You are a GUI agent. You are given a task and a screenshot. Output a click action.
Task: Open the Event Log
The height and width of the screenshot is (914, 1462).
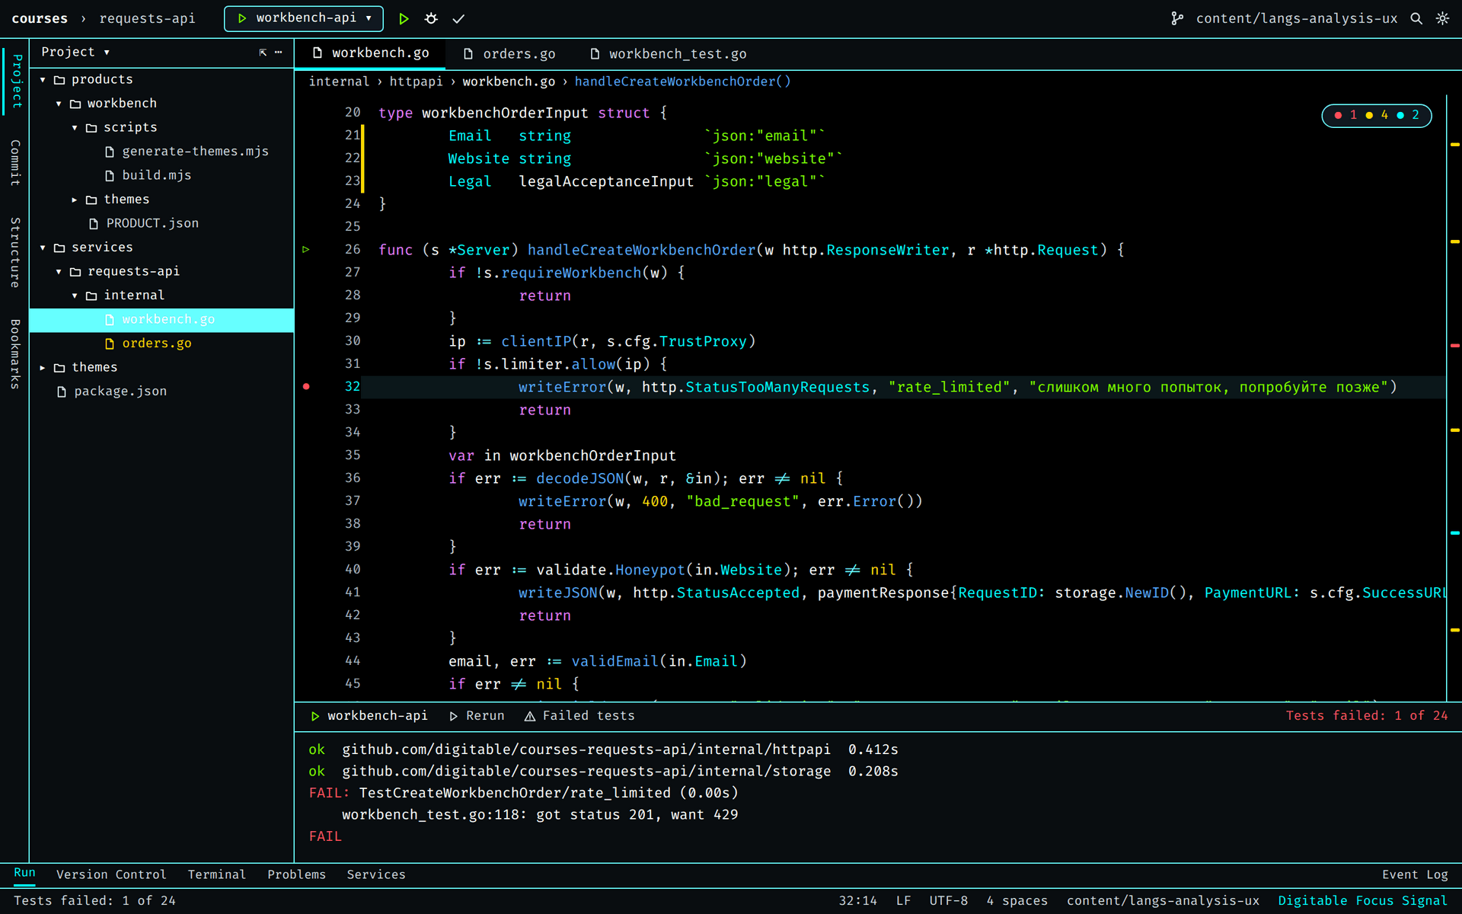[1415, 874]
